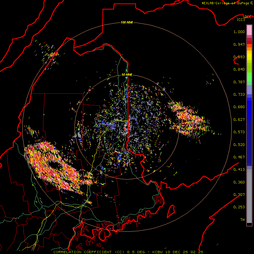This screenshot has width=254, height=254.
Task: Click the gray lower segment of color bar
Action: [x=249, y=196]
